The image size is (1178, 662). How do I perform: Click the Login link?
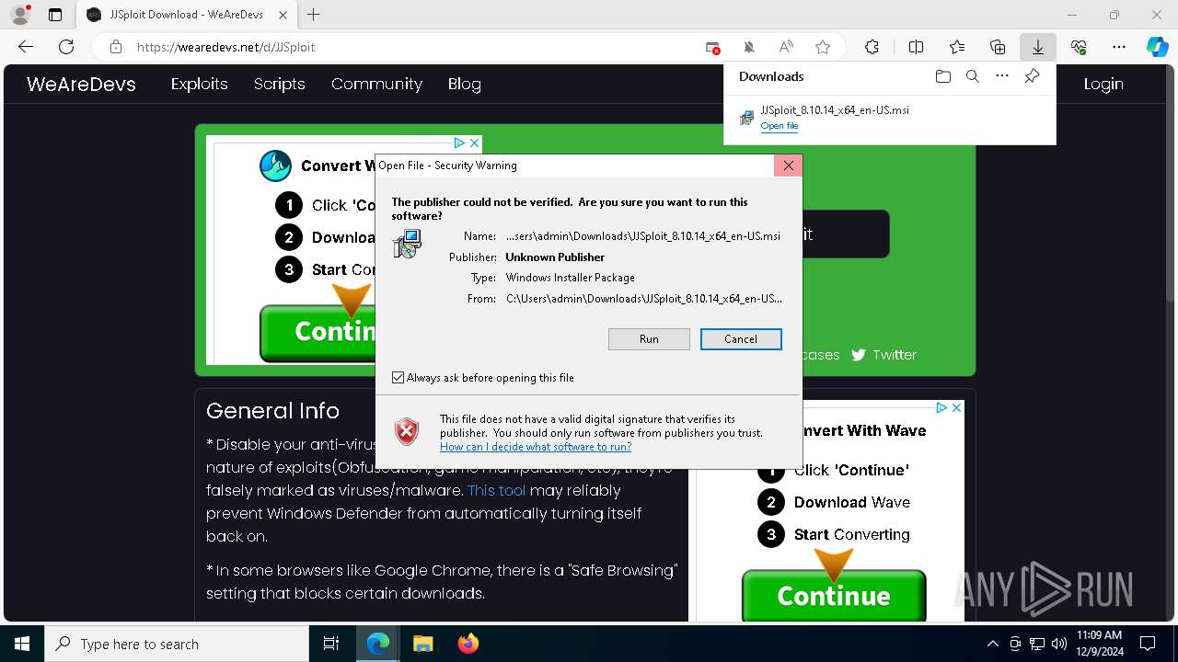(x=1103, y=84)
